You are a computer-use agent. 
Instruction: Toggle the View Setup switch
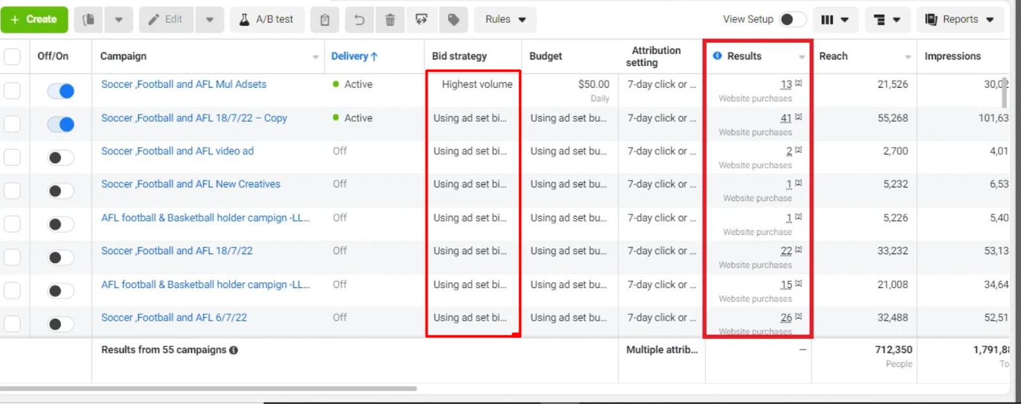[792, 20]
